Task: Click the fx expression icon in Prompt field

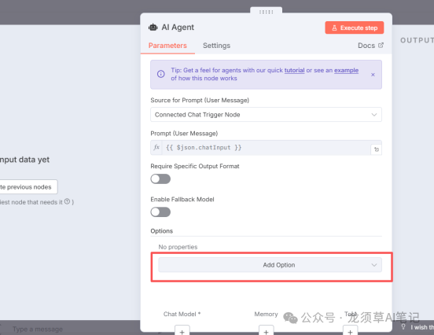Action: [156, 147]
